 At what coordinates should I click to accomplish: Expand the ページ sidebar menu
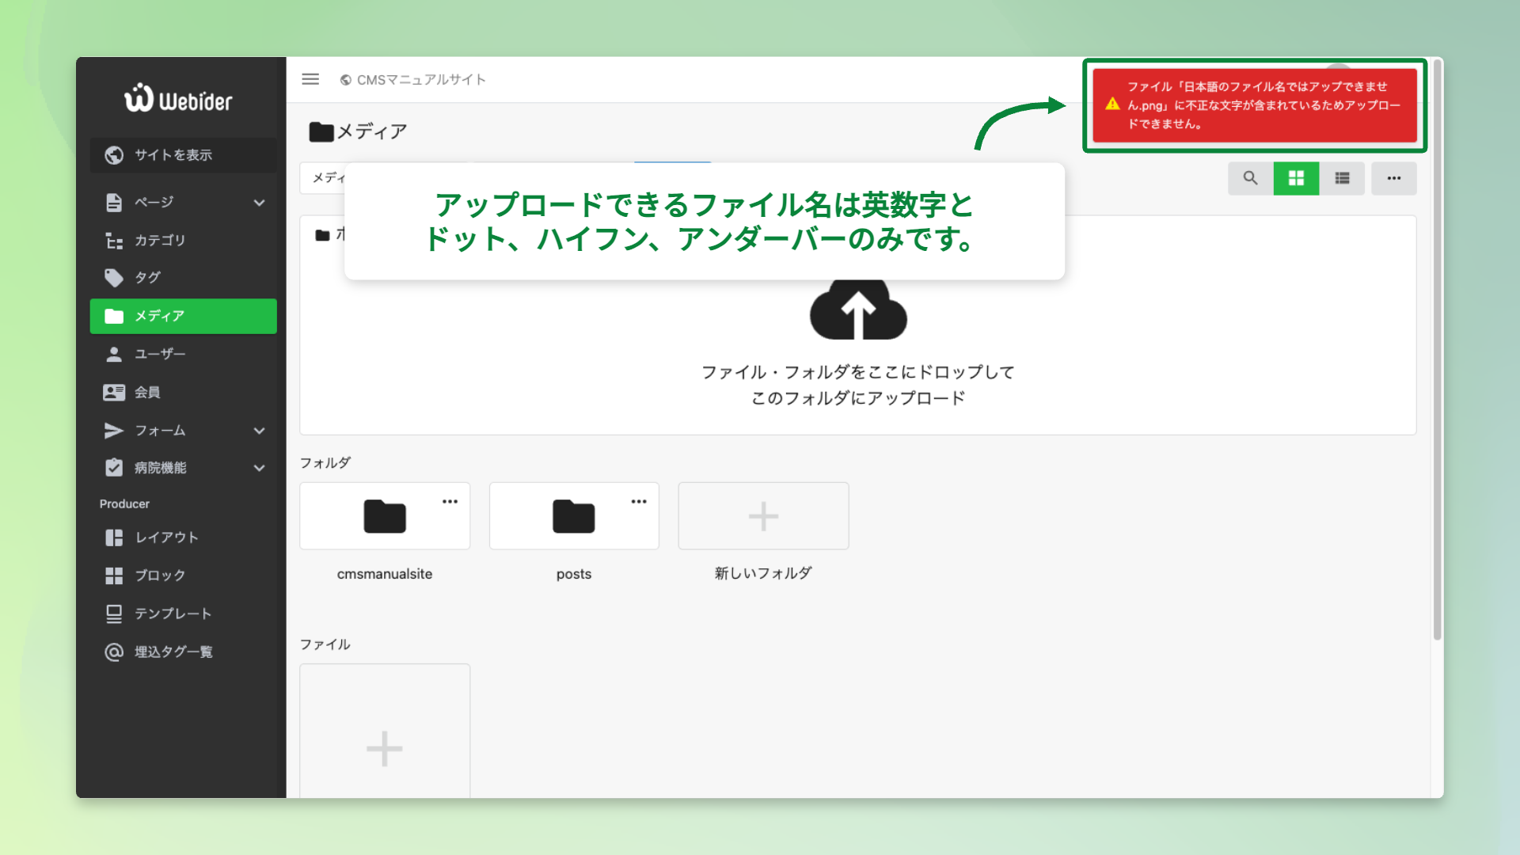[x=259, y=203]
